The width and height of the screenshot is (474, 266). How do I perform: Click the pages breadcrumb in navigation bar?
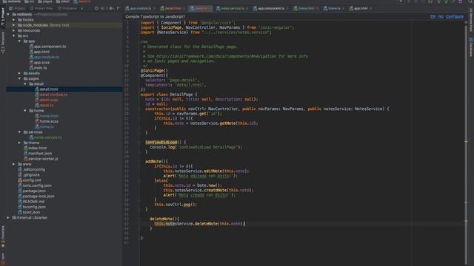[x=44, y=1]
